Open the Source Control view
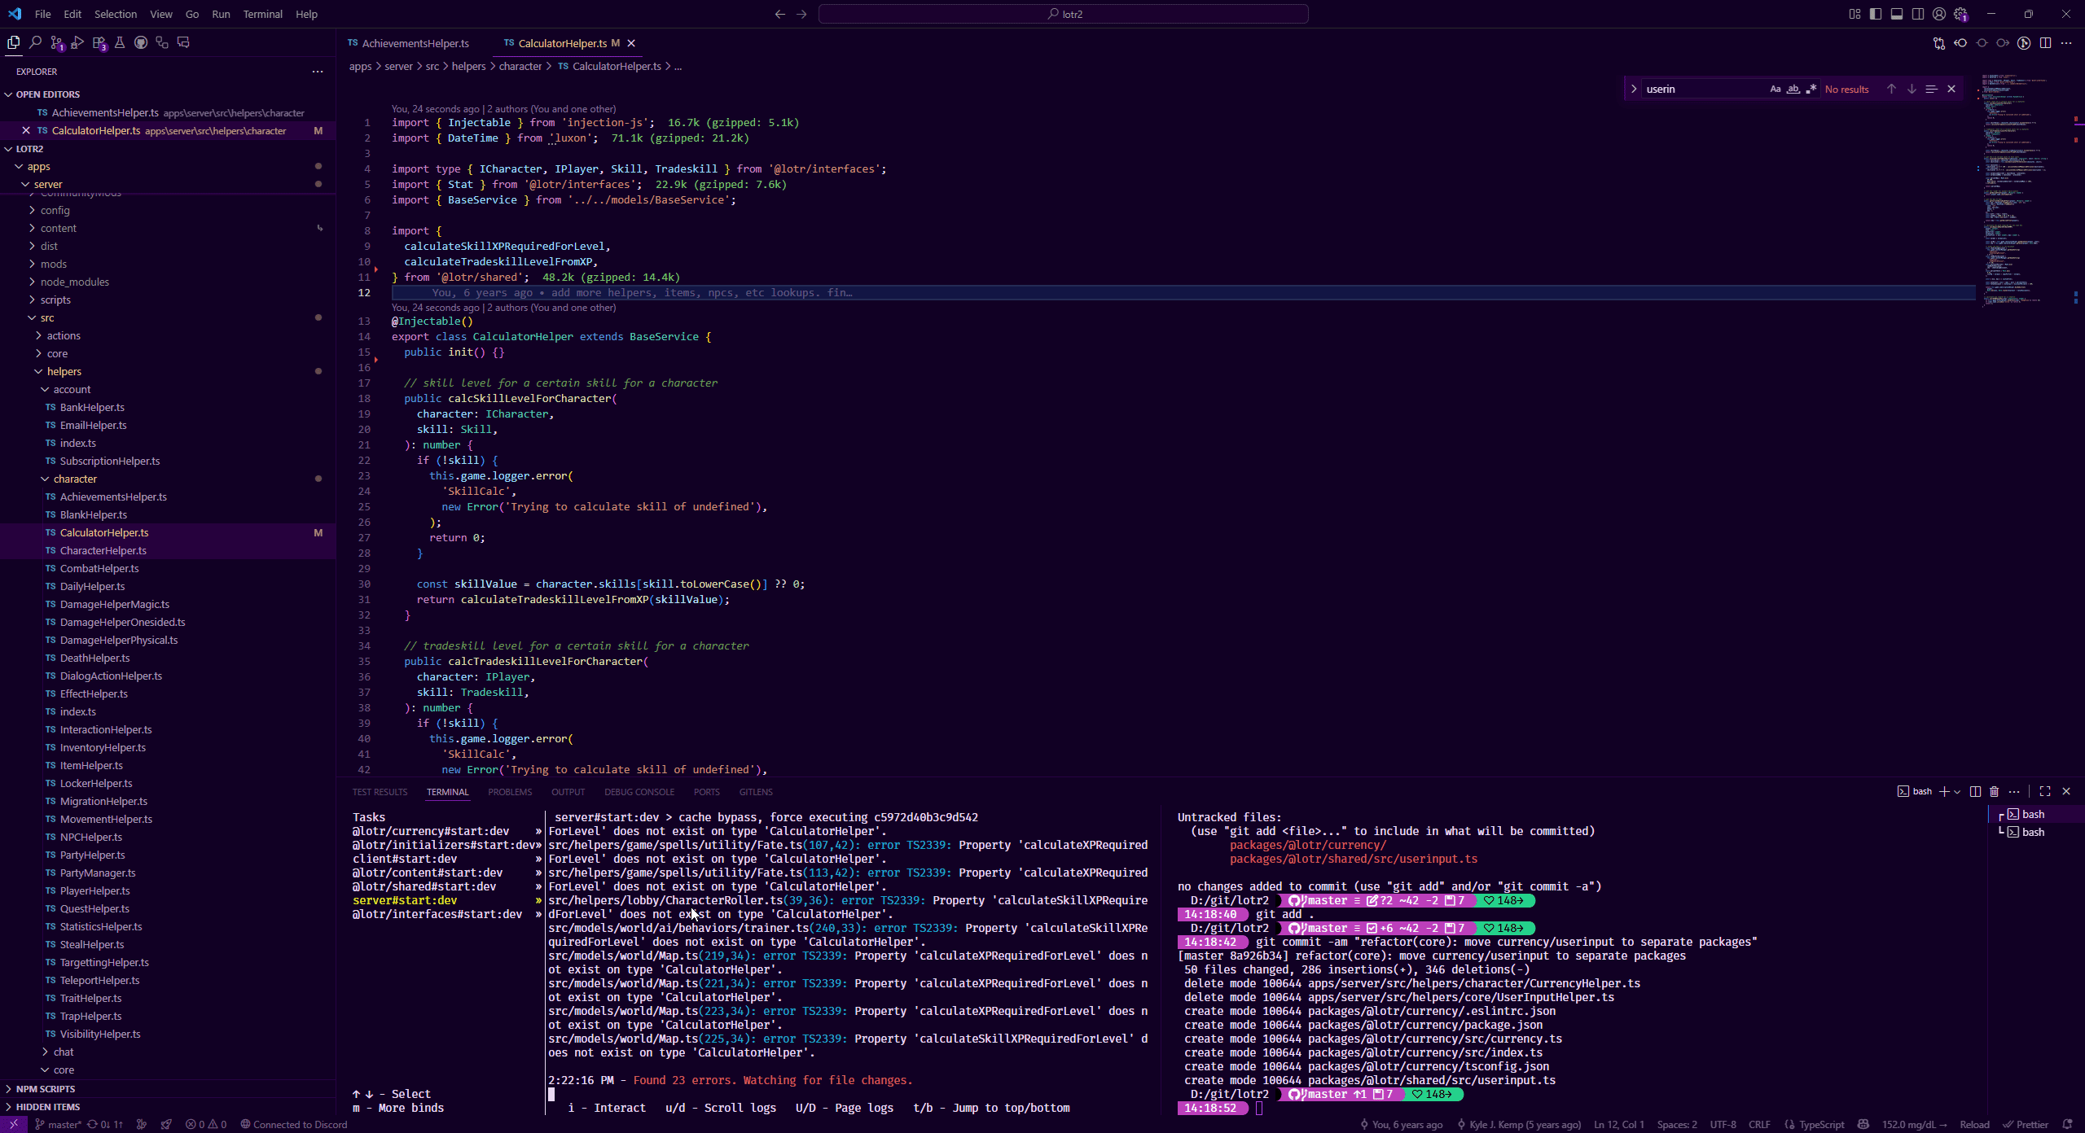2085x1133 pixels. 56,43
